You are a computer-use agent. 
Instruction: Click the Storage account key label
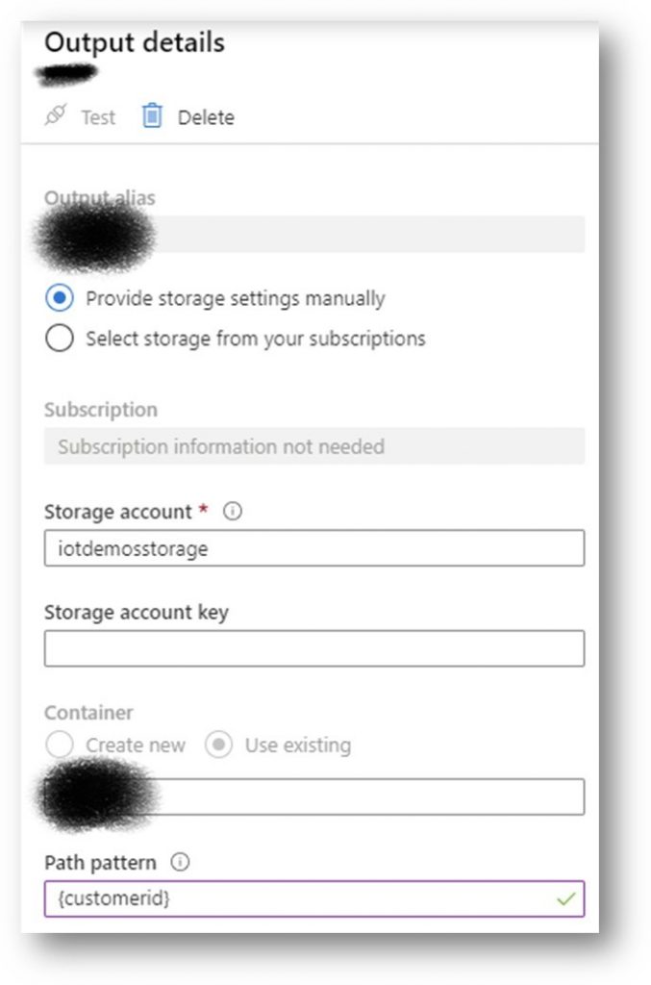(x=137, y=612)
